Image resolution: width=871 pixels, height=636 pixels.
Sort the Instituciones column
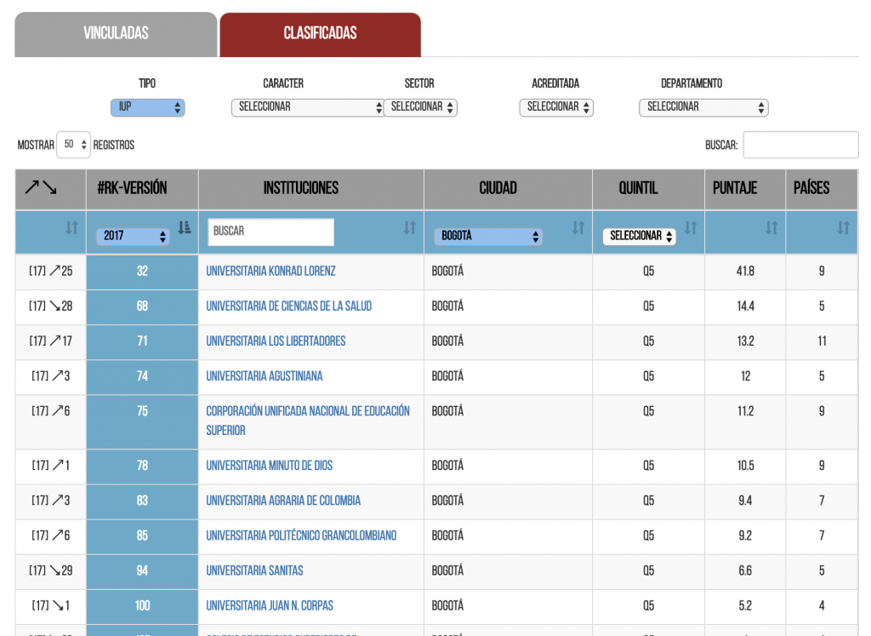click(410, 227)
